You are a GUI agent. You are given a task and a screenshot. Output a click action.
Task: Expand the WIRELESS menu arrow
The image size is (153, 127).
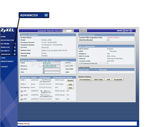15,47
